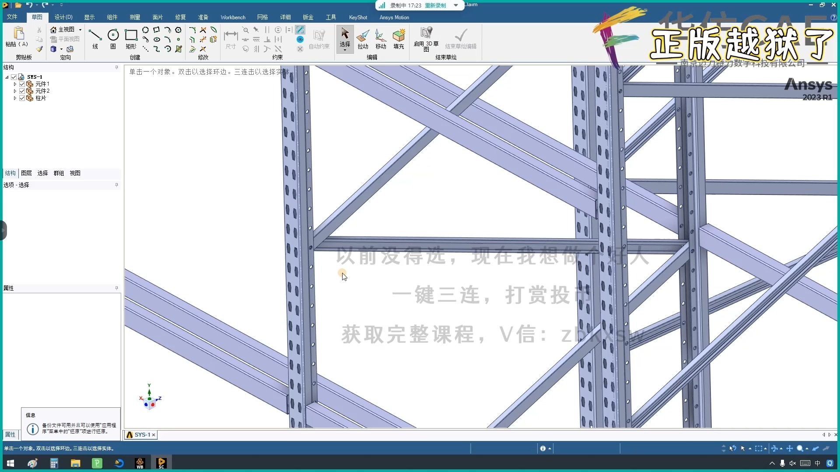The width and height of the screenshot is (840, 472).
Task: Uncheck visibility of 元件1 component
Action: (x=22, y=84)
